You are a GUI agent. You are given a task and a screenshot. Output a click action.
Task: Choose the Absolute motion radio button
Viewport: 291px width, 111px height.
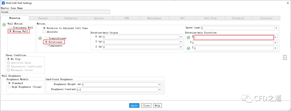pyautogui.click(x=45, y=32)
